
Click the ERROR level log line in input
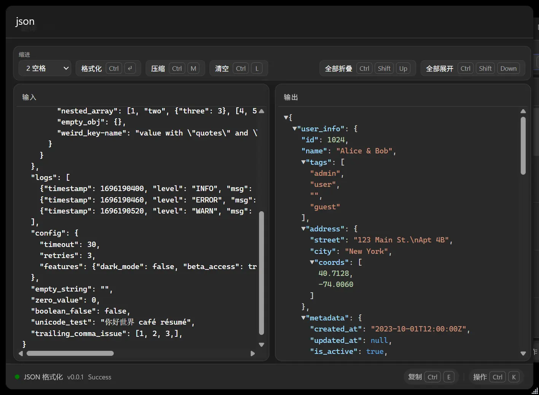click(x=148, y=200)
